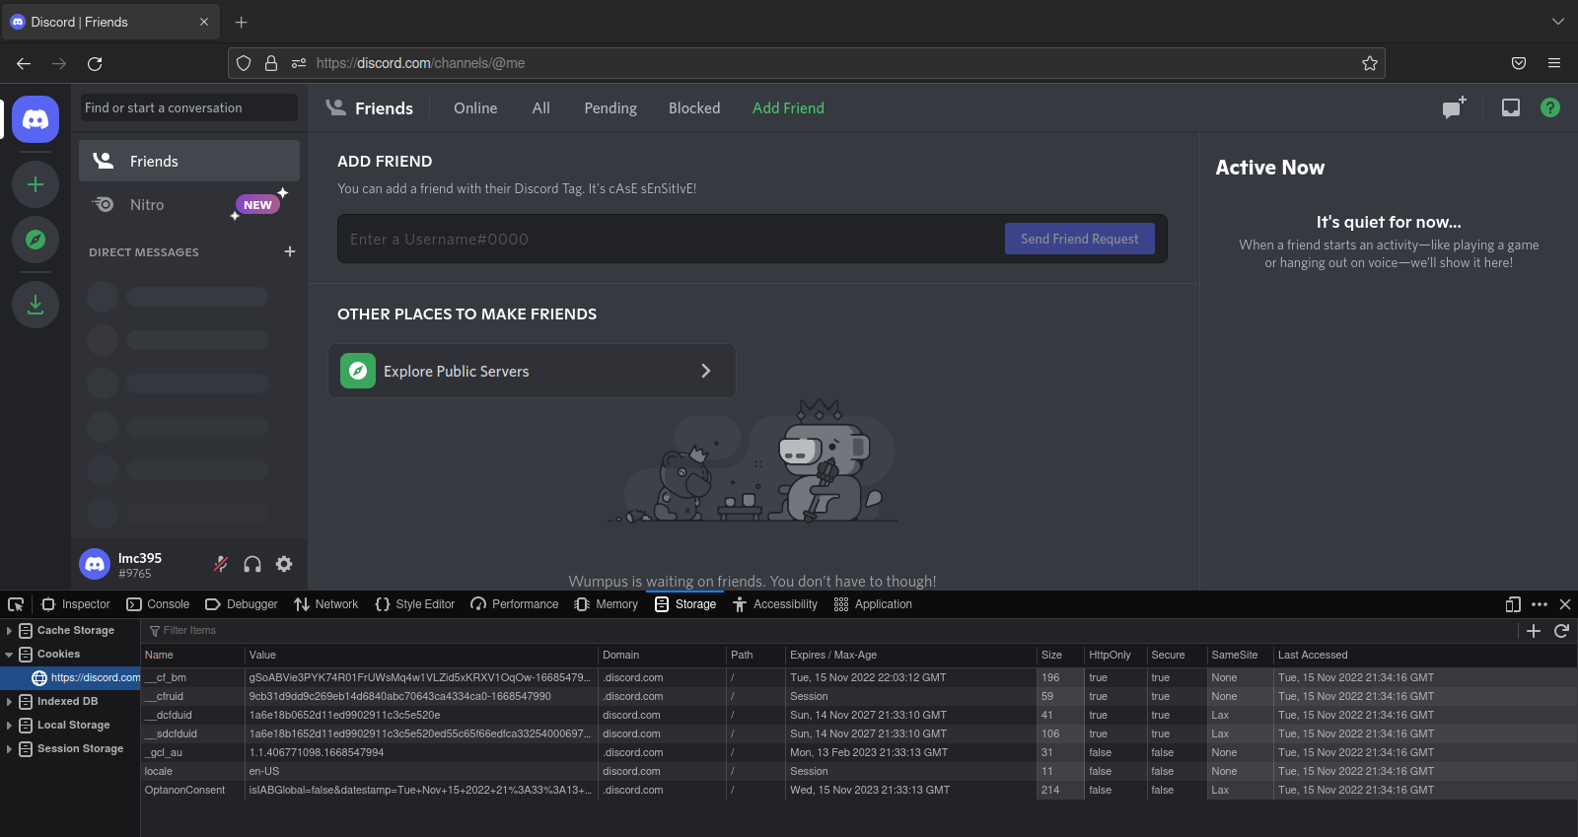Focus Find or start a conversation search
This screenshot has width=1578, height=837.
click(189, 107)
